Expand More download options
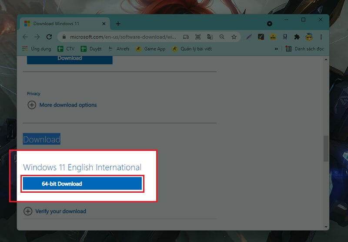 (x=62, y=105)
